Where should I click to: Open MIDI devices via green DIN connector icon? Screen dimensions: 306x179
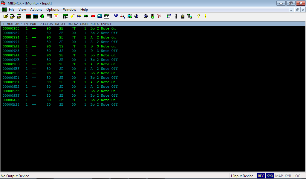click(x=42, y=16)
